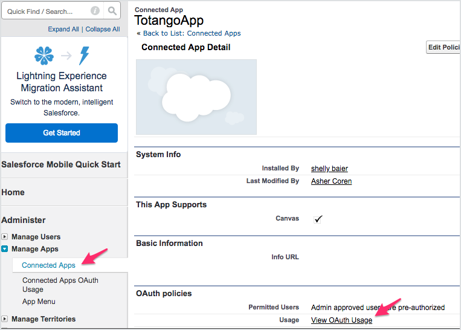Viewport: 461px width, 330px height.
Task: Go back to Connected Apps list
Action: (192, 33)
